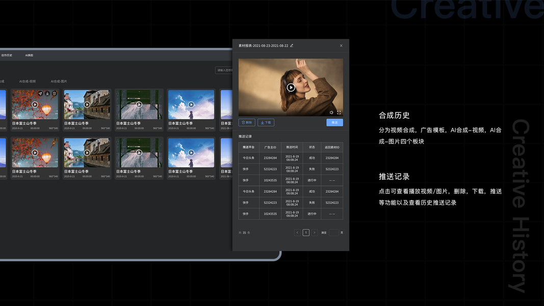Play the top-row canal houses video
The image size is (544, 306).
pos(87,105)
